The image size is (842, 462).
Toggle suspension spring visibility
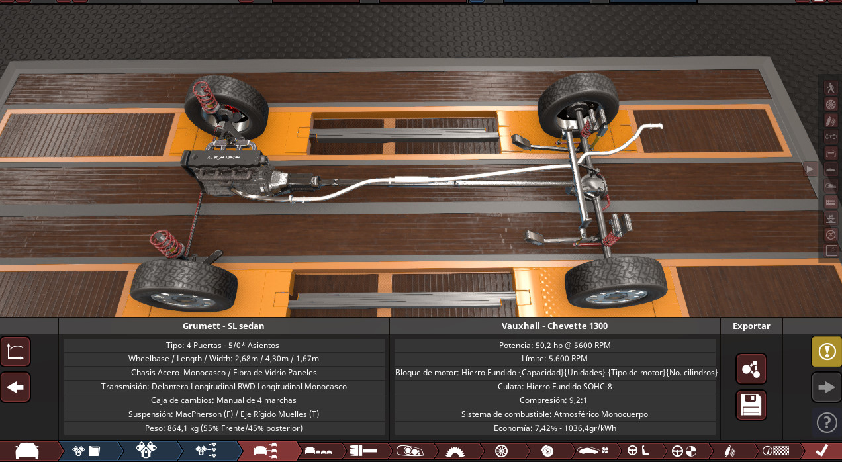pyautogui.click(x=831, y=120)
